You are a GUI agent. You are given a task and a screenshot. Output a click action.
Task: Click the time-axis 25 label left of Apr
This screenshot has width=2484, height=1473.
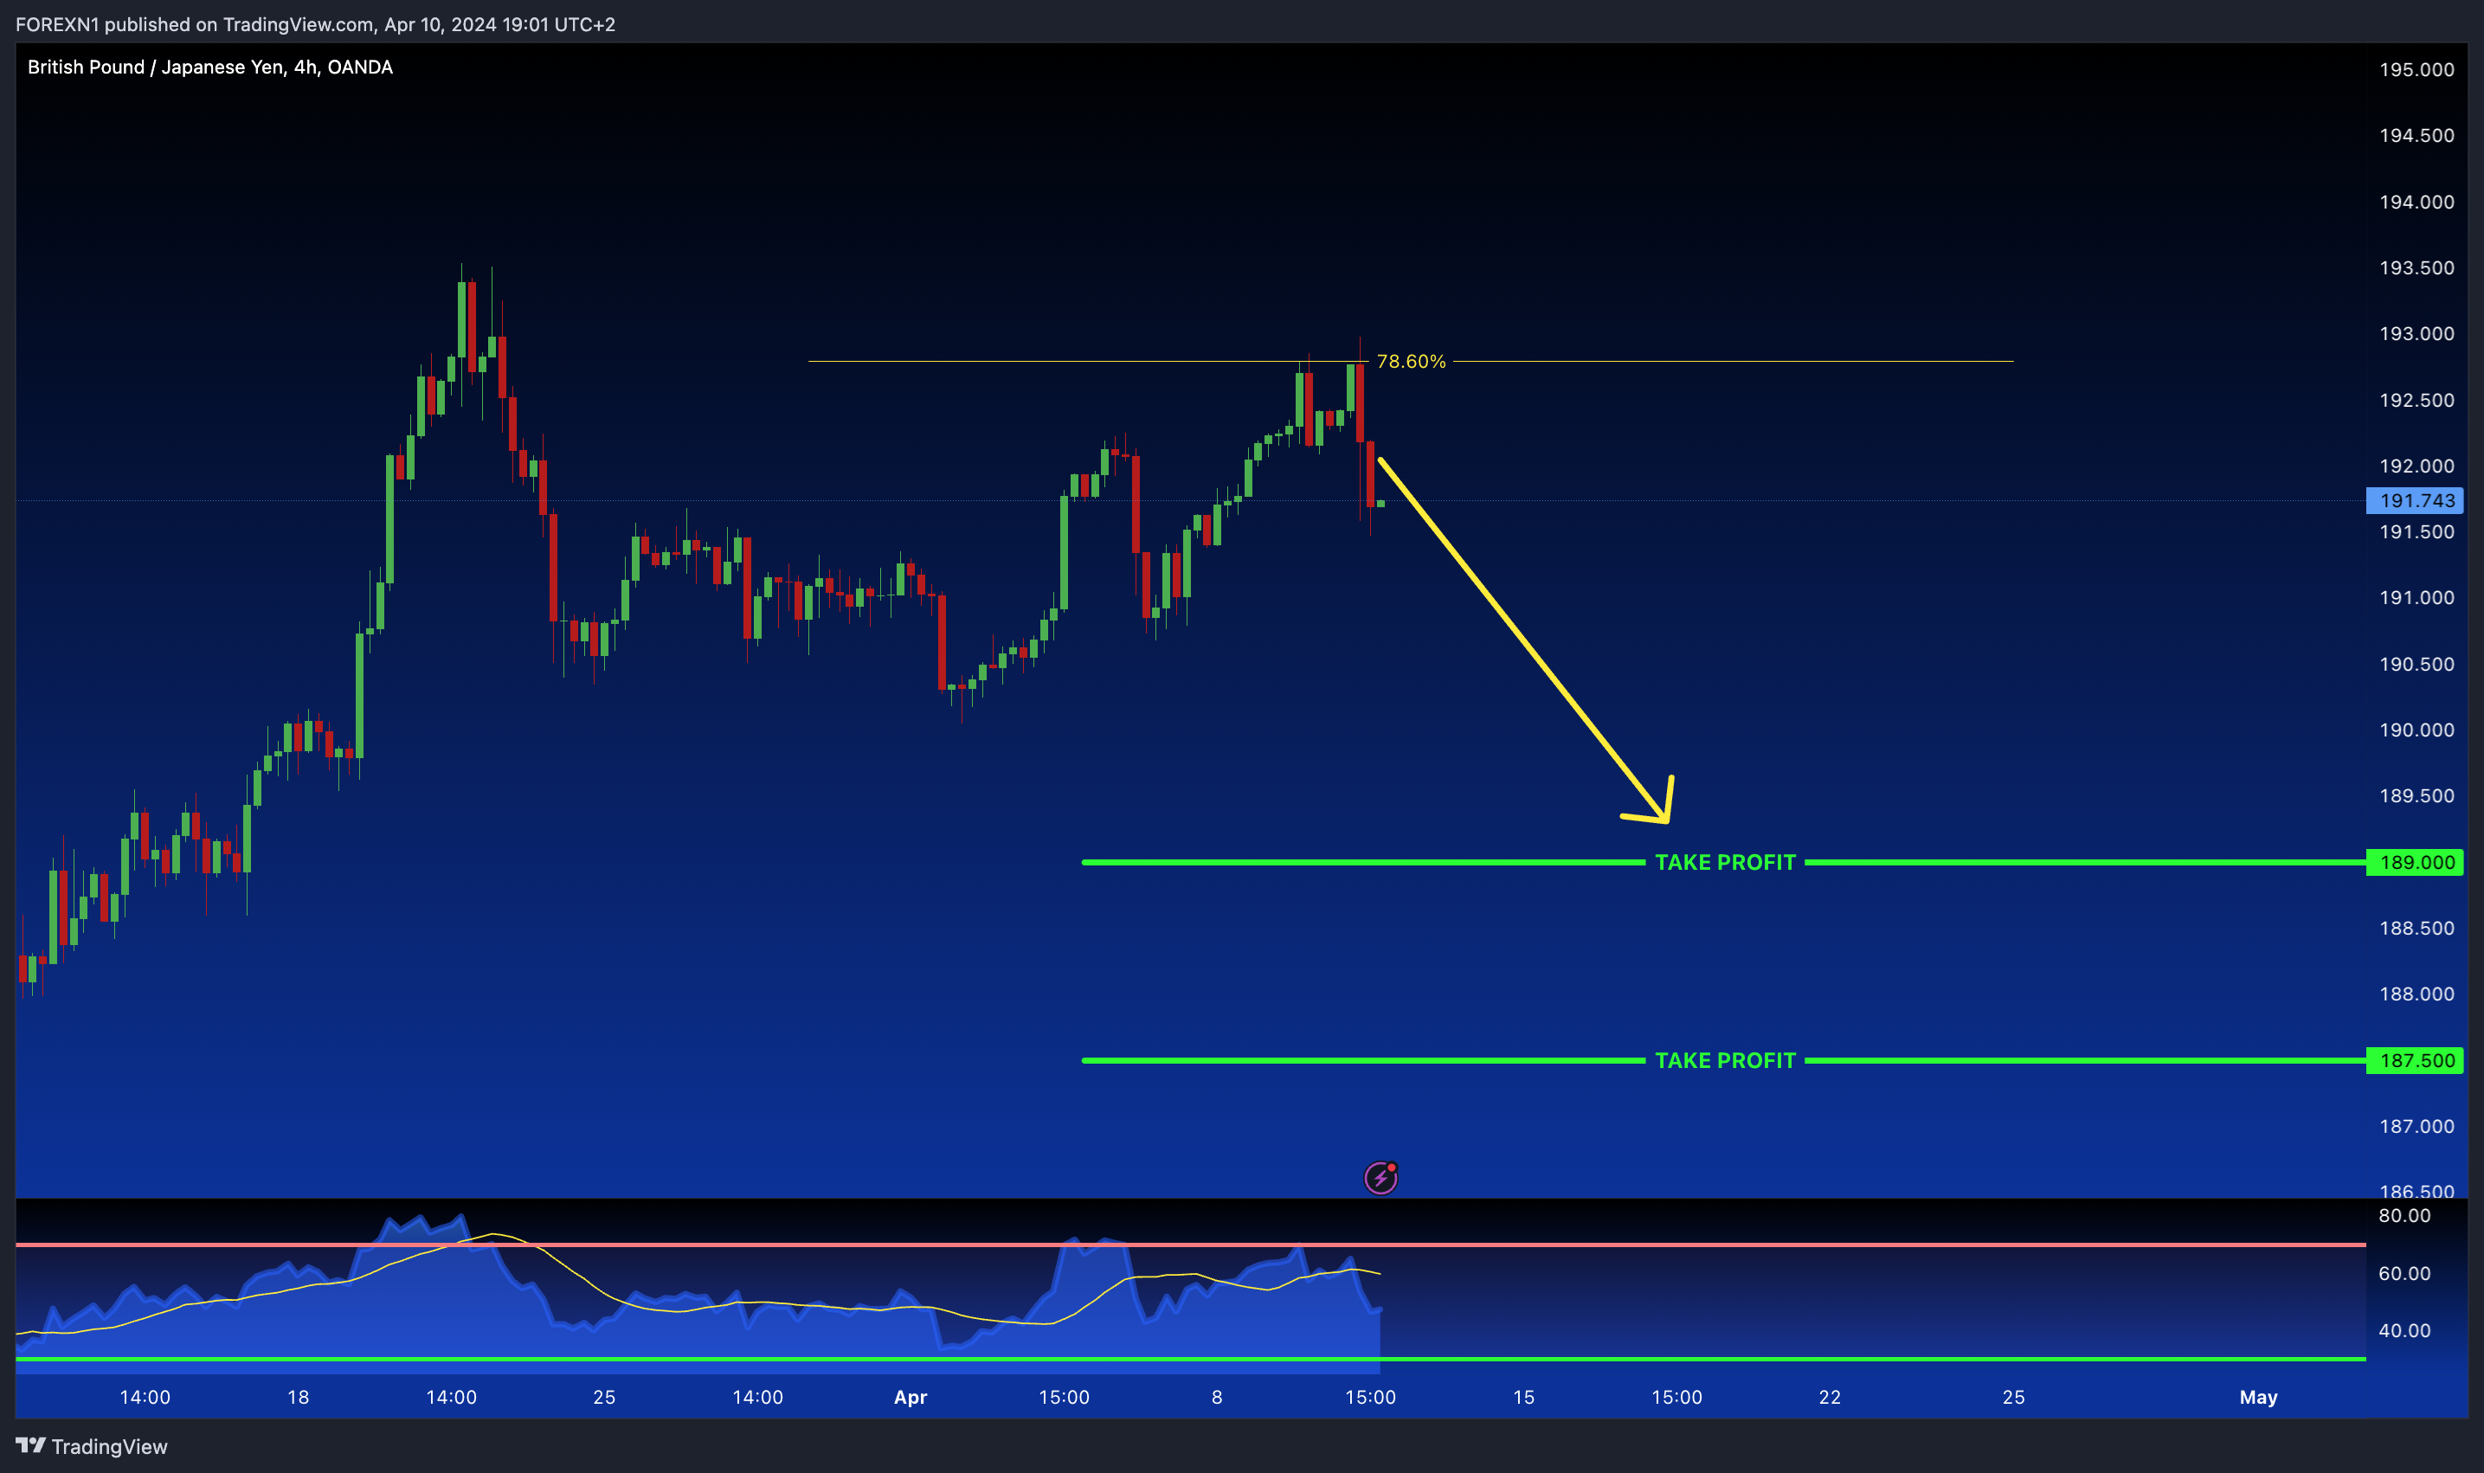coord(603,1397)
